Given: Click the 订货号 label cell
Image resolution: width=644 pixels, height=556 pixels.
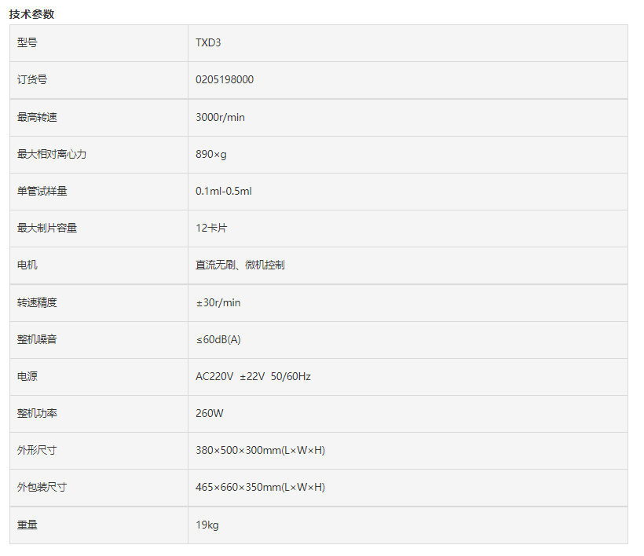Looking at the screenshot, I should click(x=32, y=80).
